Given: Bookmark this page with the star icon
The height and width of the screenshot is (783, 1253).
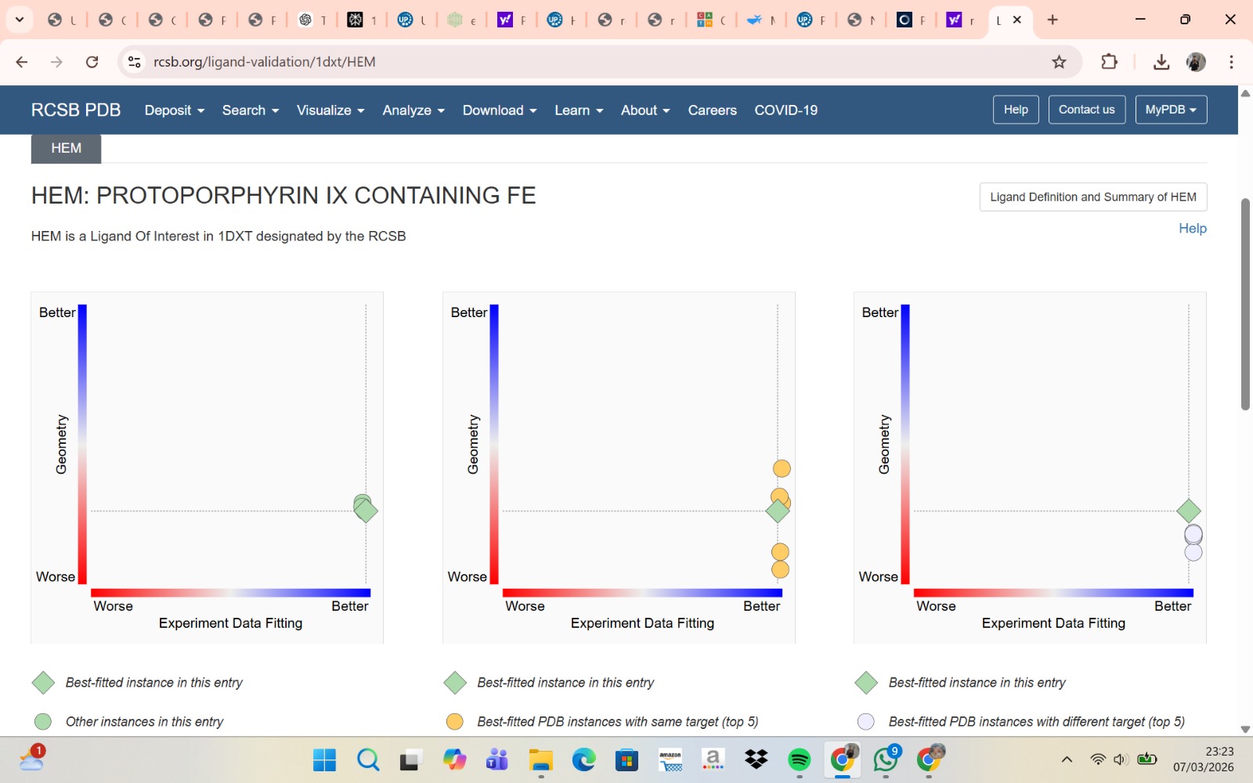Looking at the screenshot, I should (x=1059, y=62).
